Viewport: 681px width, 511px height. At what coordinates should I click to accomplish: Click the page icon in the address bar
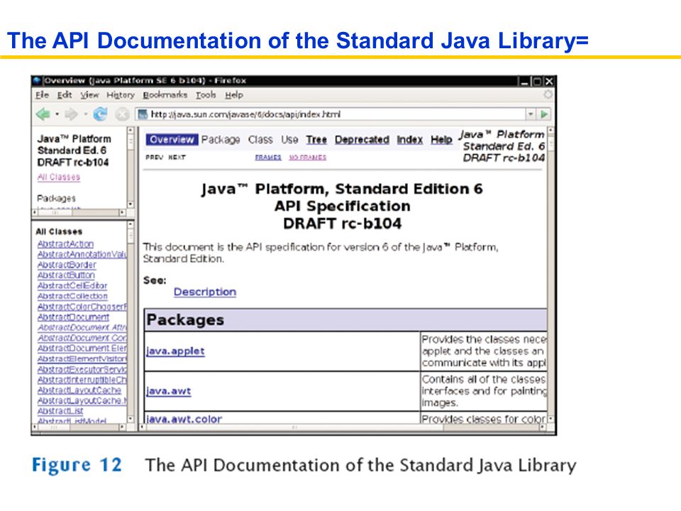143,114
